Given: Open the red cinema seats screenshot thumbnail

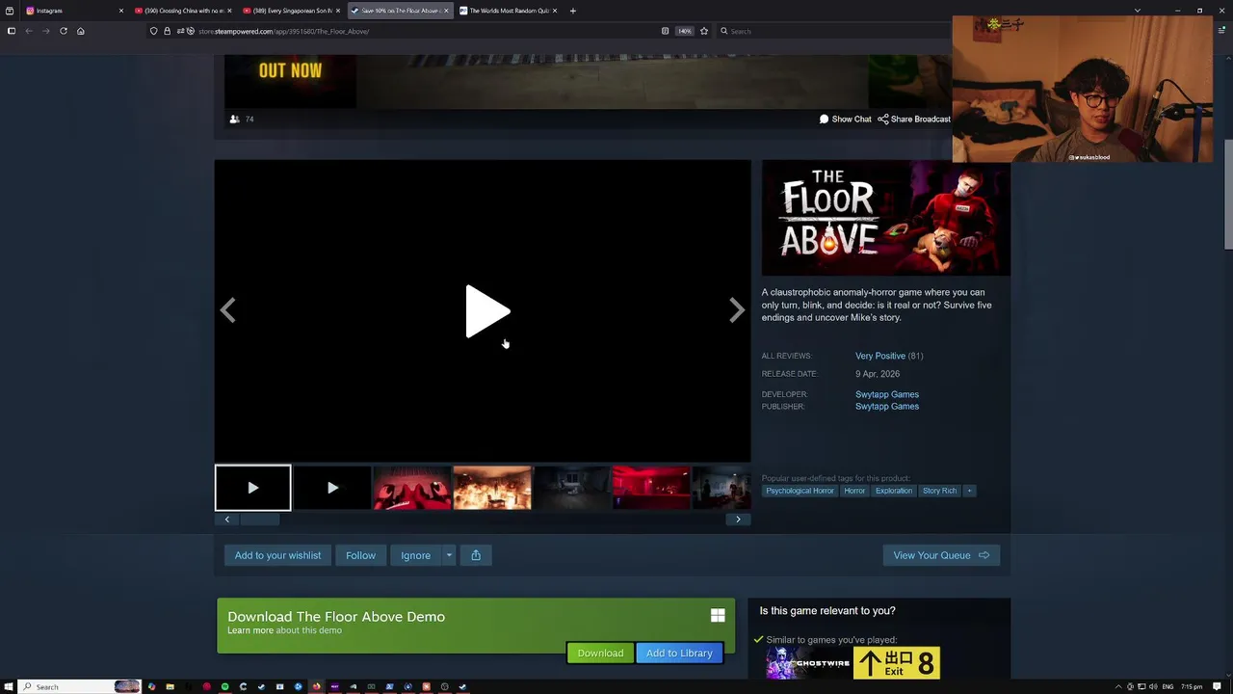Looking at the screenshot, I should pos(412,488).
